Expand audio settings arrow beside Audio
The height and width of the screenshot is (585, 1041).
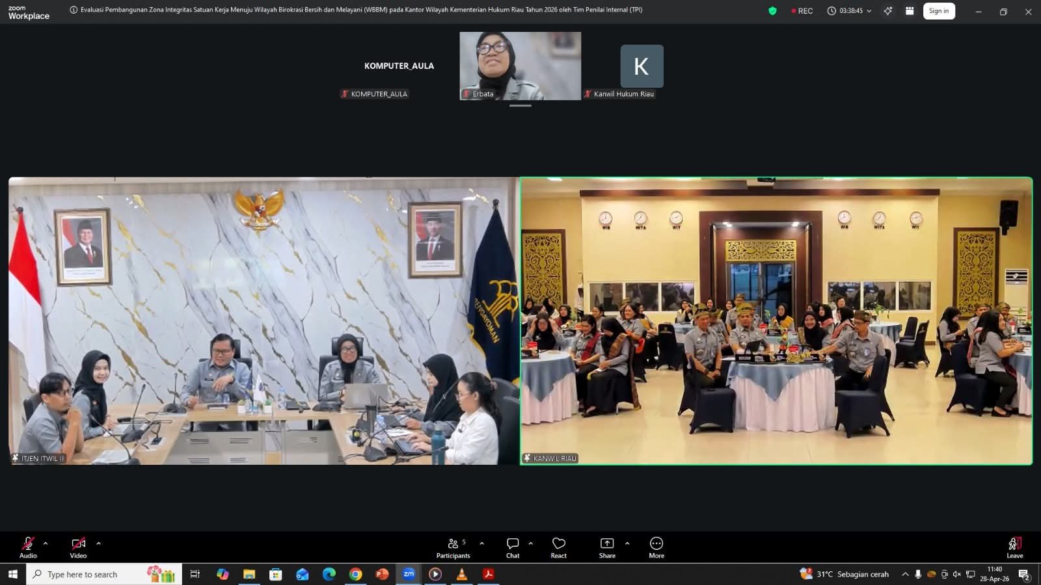click(x=46, y=543)
